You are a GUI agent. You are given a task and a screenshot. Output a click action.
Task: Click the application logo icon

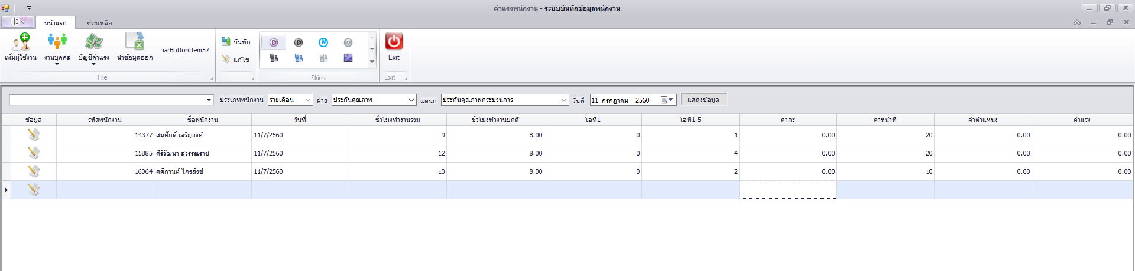click(x=5, y=8)
